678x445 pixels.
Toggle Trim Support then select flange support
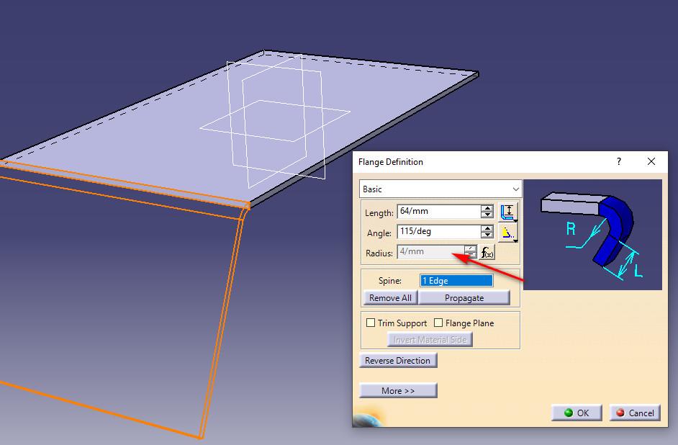371,323
